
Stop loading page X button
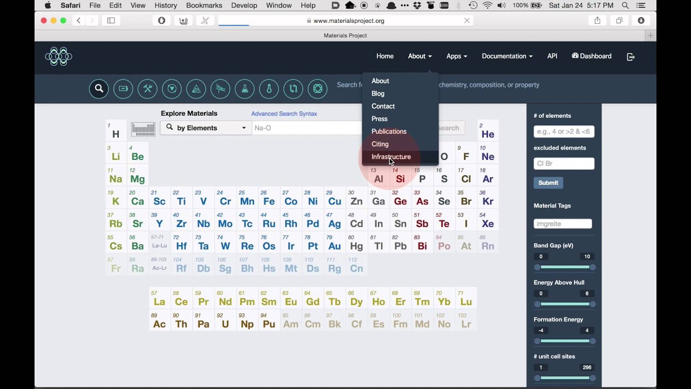point(467,21)
